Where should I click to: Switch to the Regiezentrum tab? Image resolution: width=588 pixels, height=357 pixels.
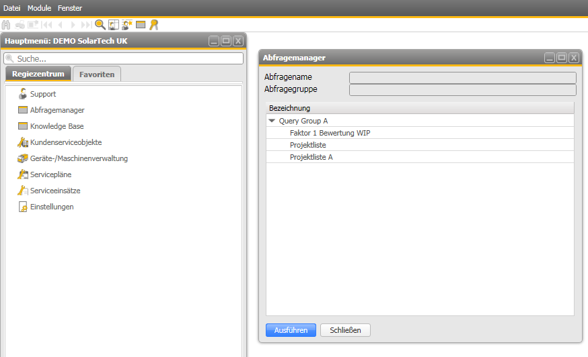tap(38, 74)
